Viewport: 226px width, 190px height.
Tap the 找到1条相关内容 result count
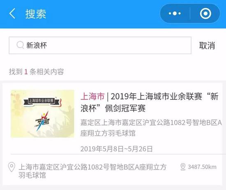point(36,72)
